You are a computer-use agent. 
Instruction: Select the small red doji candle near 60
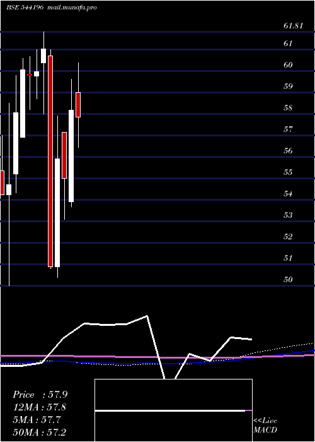(30, 75)
